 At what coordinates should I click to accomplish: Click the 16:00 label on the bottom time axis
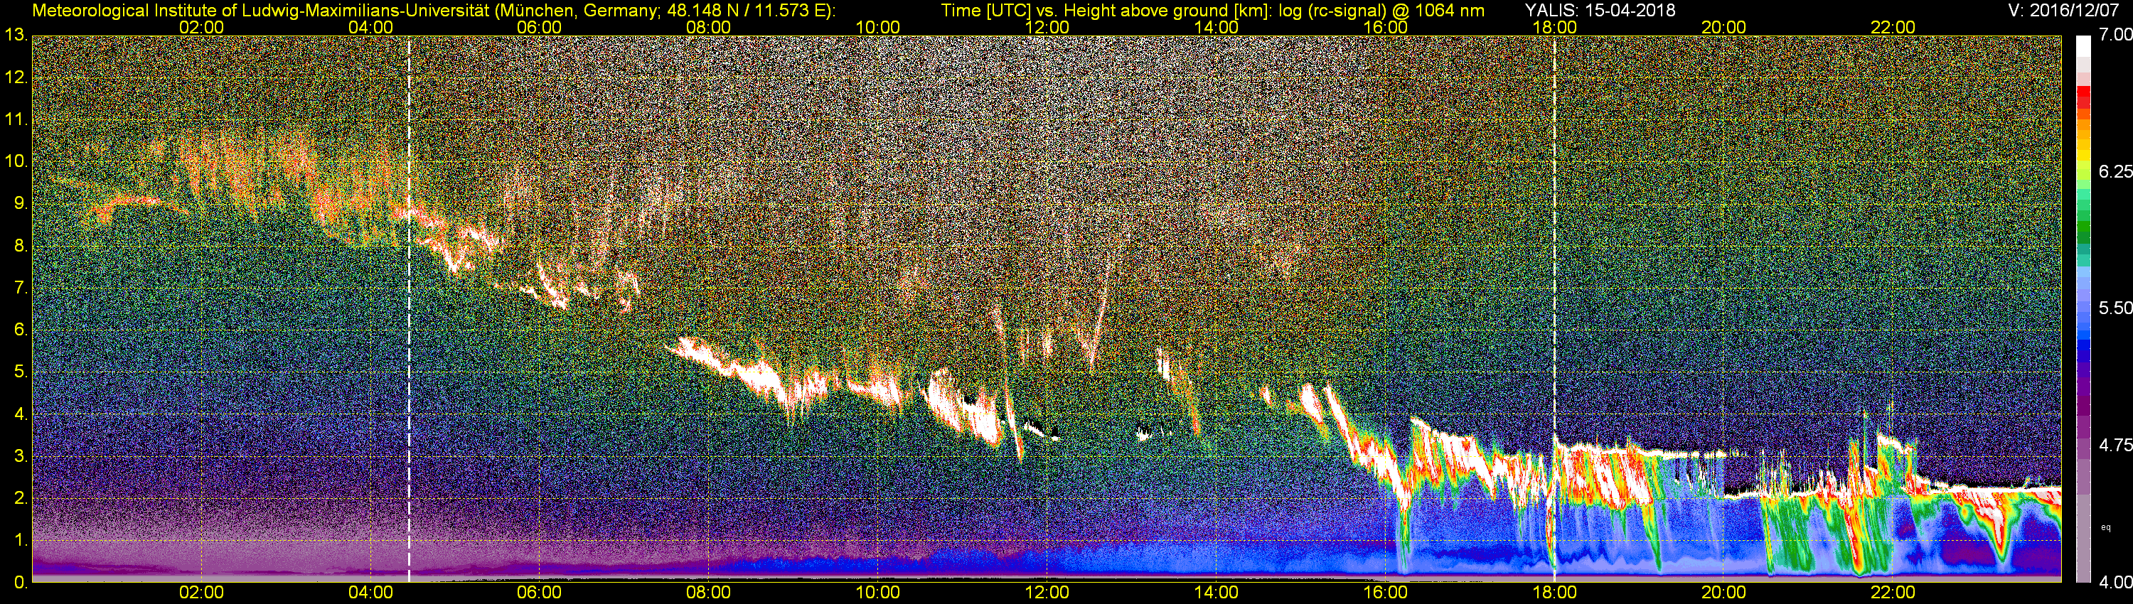pyautogui.click(x=1385, y=593)
